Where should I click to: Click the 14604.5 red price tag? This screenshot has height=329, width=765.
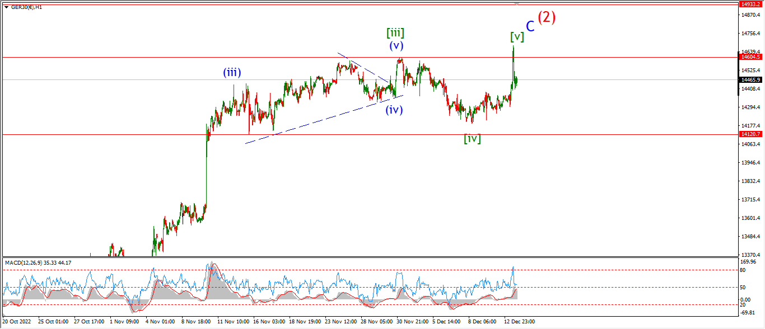point(750,57)
